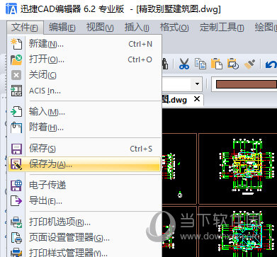The image size is (277, 257).
Task: Click the Save floppy icon beside 保存
Action: (x=16, y=149)
